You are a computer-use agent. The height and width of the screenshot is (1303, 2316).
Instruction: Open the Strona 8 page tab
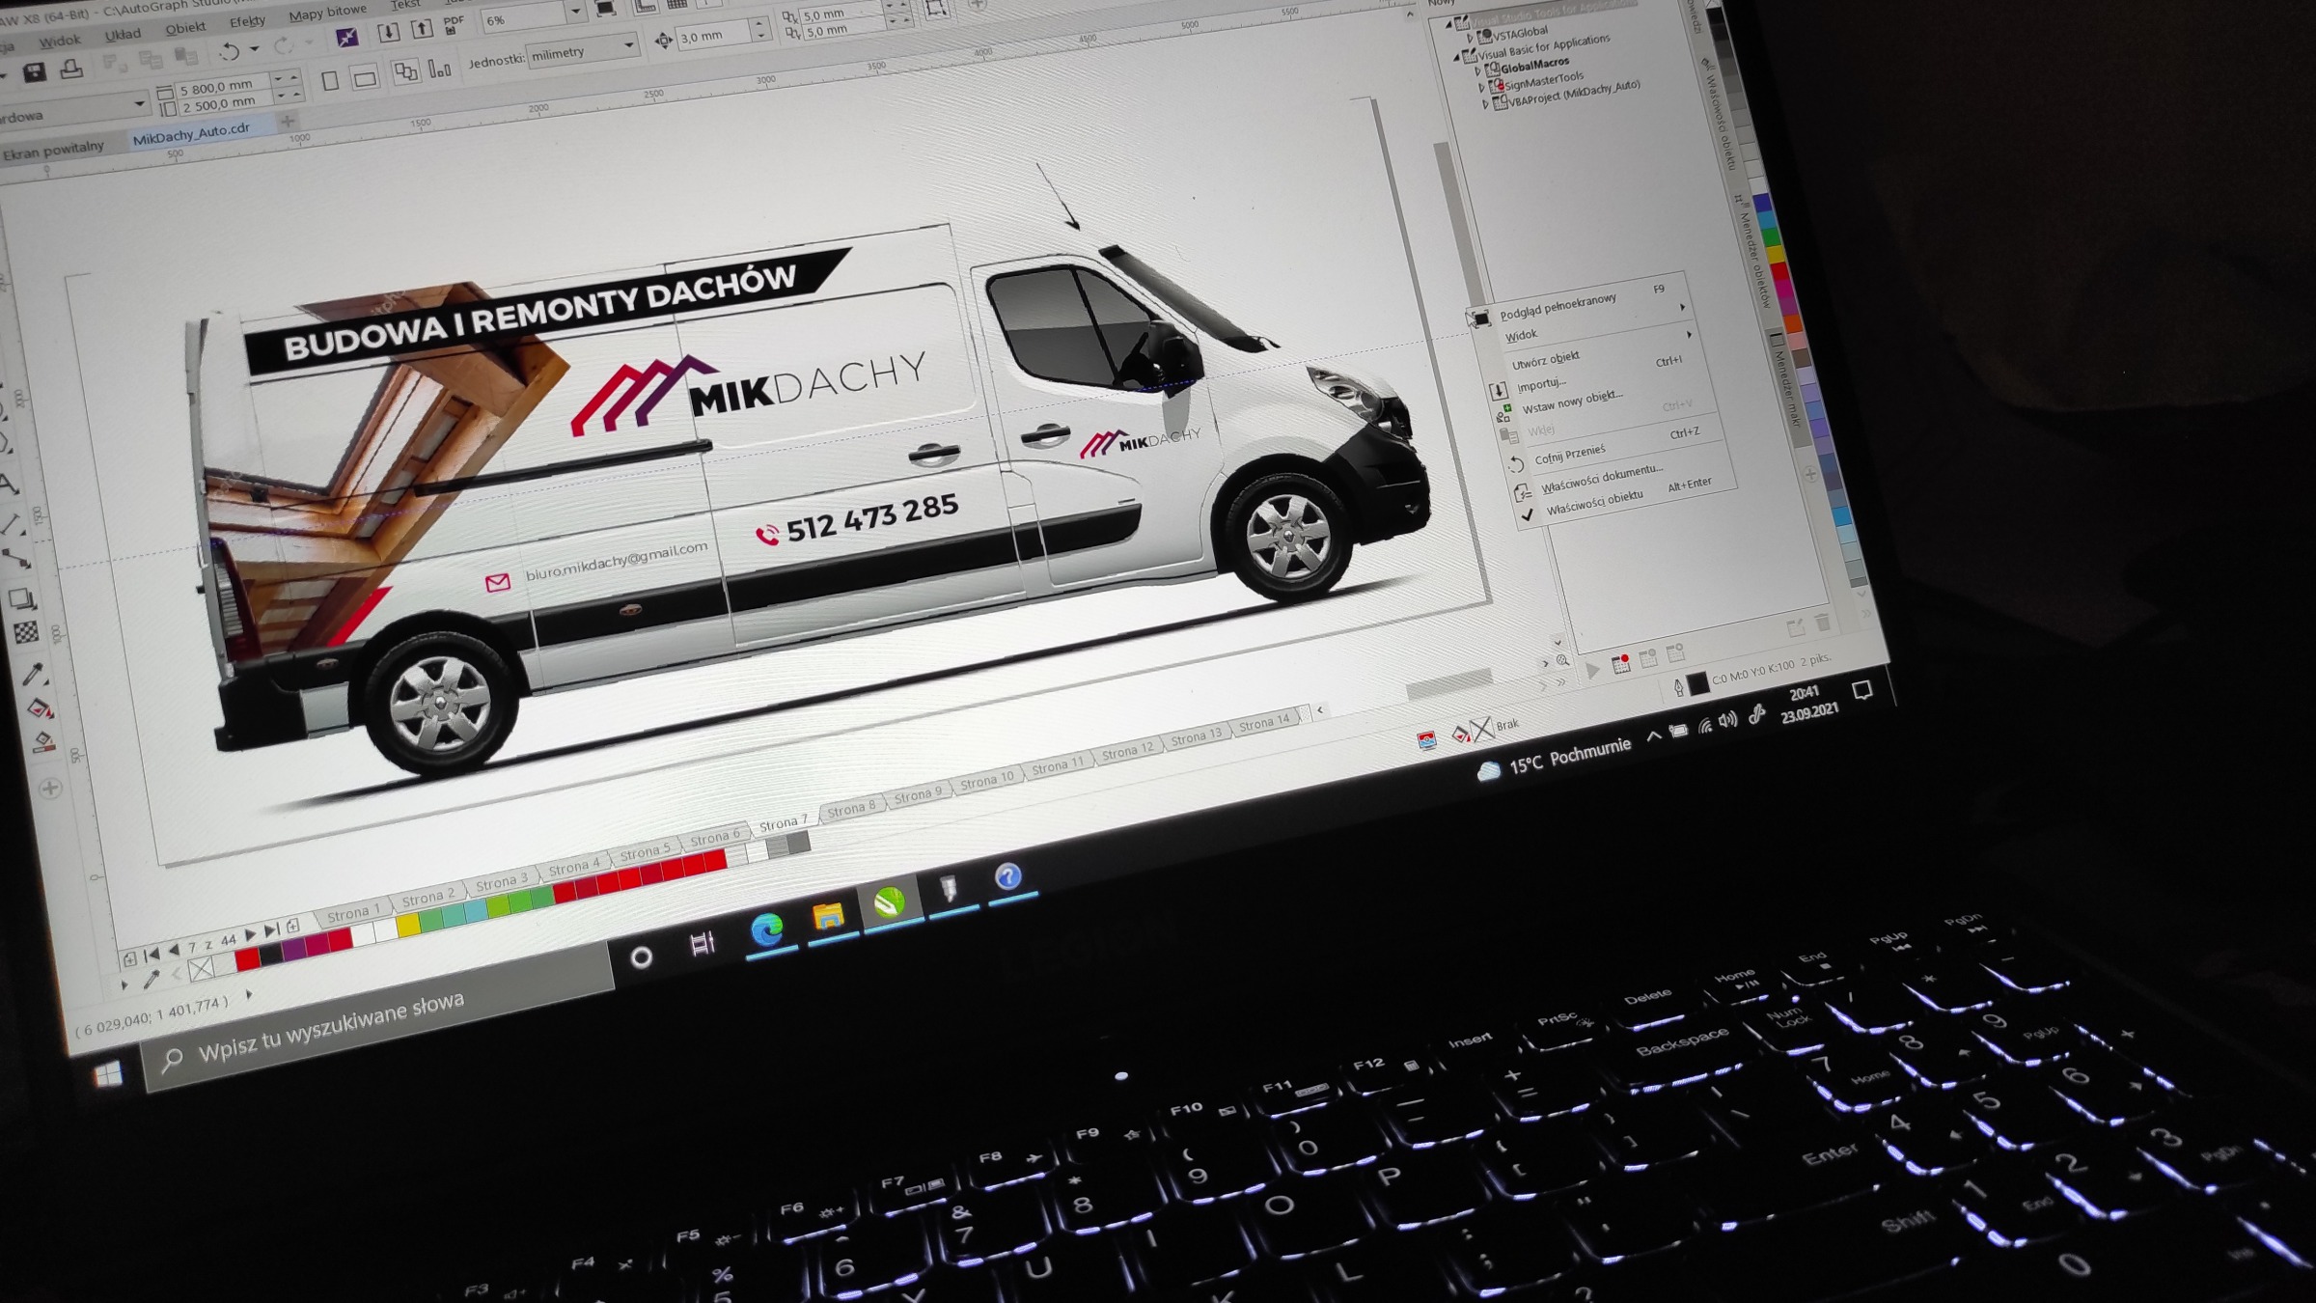click(x=851, y=809)
